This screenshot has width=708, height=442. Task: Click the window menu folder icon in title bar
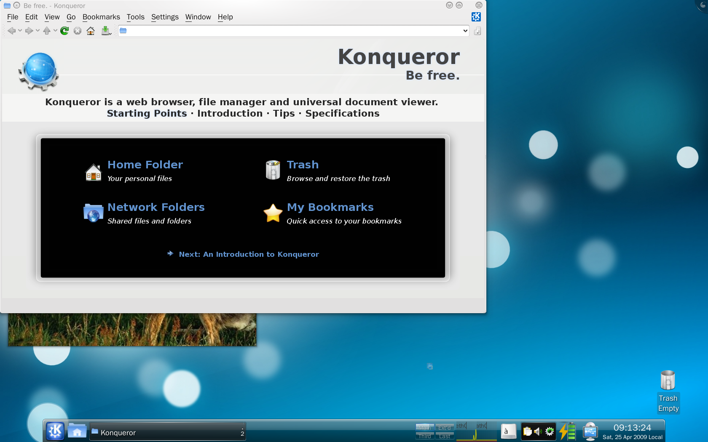click(x=7, y=5)
